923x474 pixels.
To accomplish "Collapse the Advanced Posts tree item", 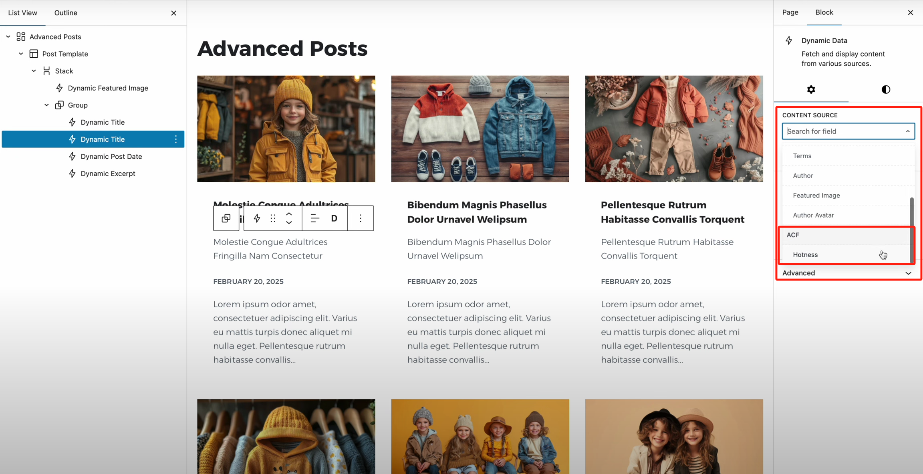I will click(x=8, y=37).
